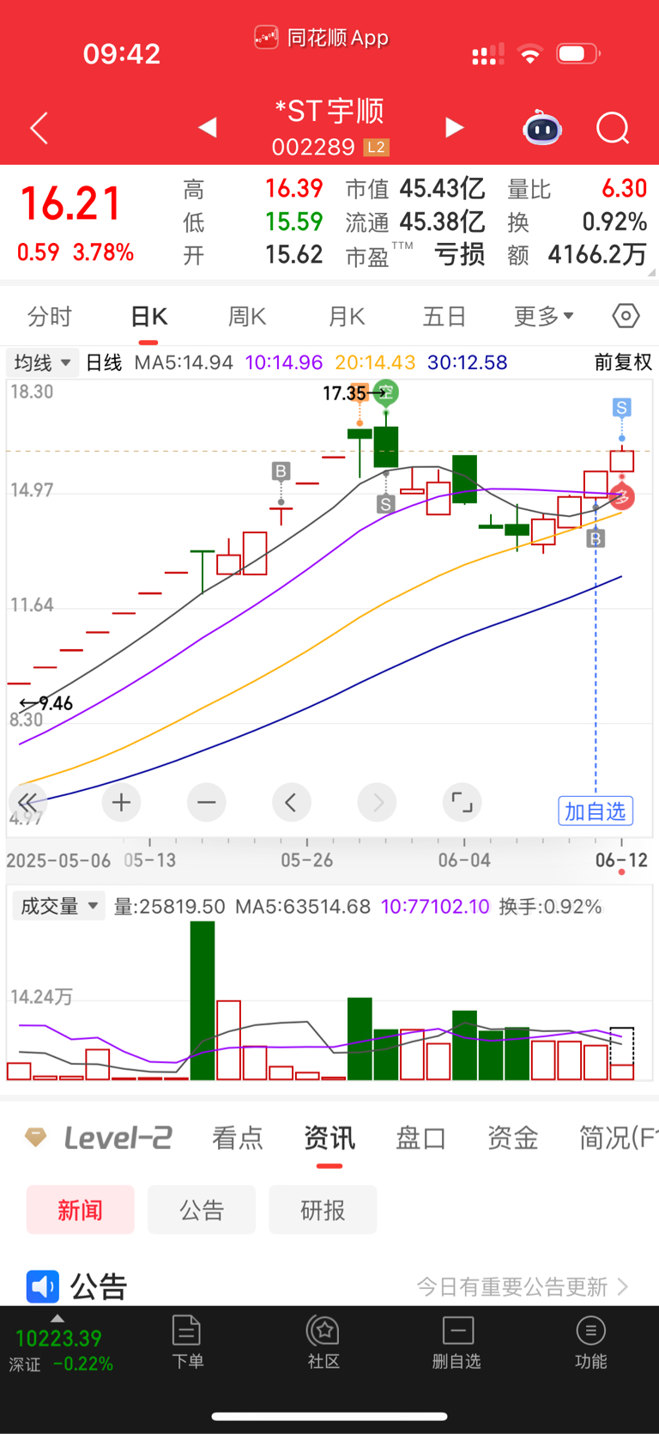Tap the current price 16.21
Screen dimensions: 659x1434
pos(71,204)
